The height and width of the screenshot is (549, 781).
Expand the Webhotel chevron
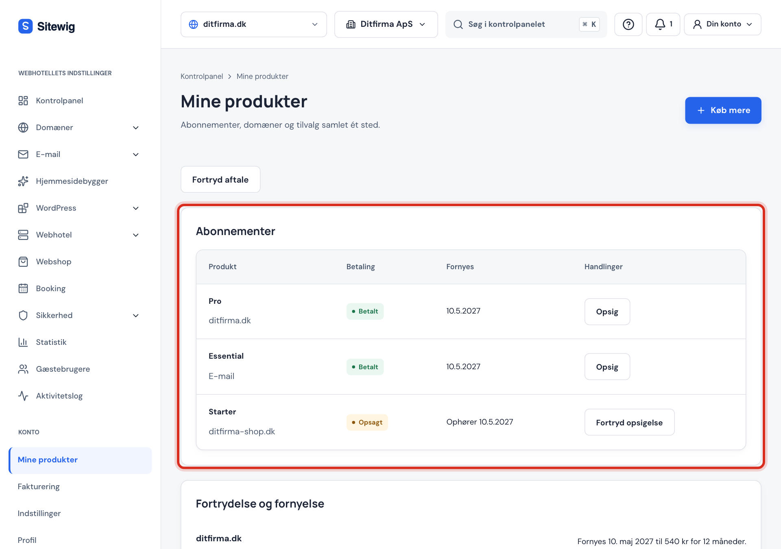[x=136, y=235]
